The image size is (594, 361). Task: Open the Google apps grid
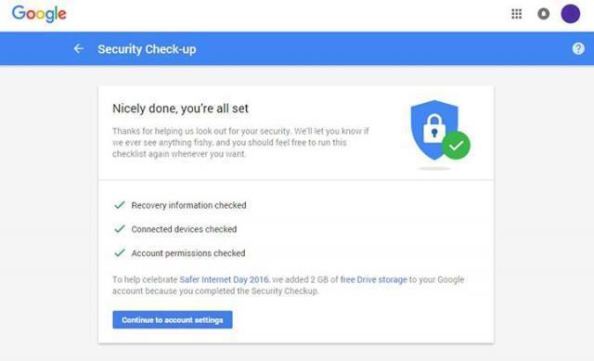click(516, 14)
